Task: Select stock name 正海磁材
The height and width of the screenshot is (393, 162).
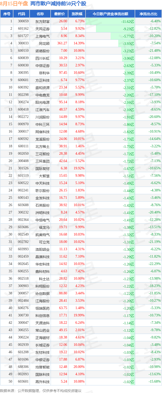Action: pyautogui.click(x=43, y=337)
